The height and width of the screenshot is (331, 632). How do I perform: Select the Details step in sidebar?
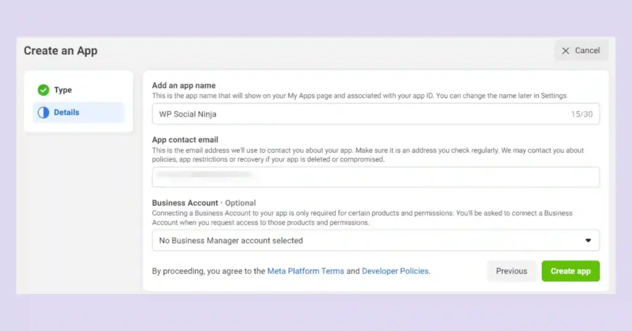pos(78,112)
